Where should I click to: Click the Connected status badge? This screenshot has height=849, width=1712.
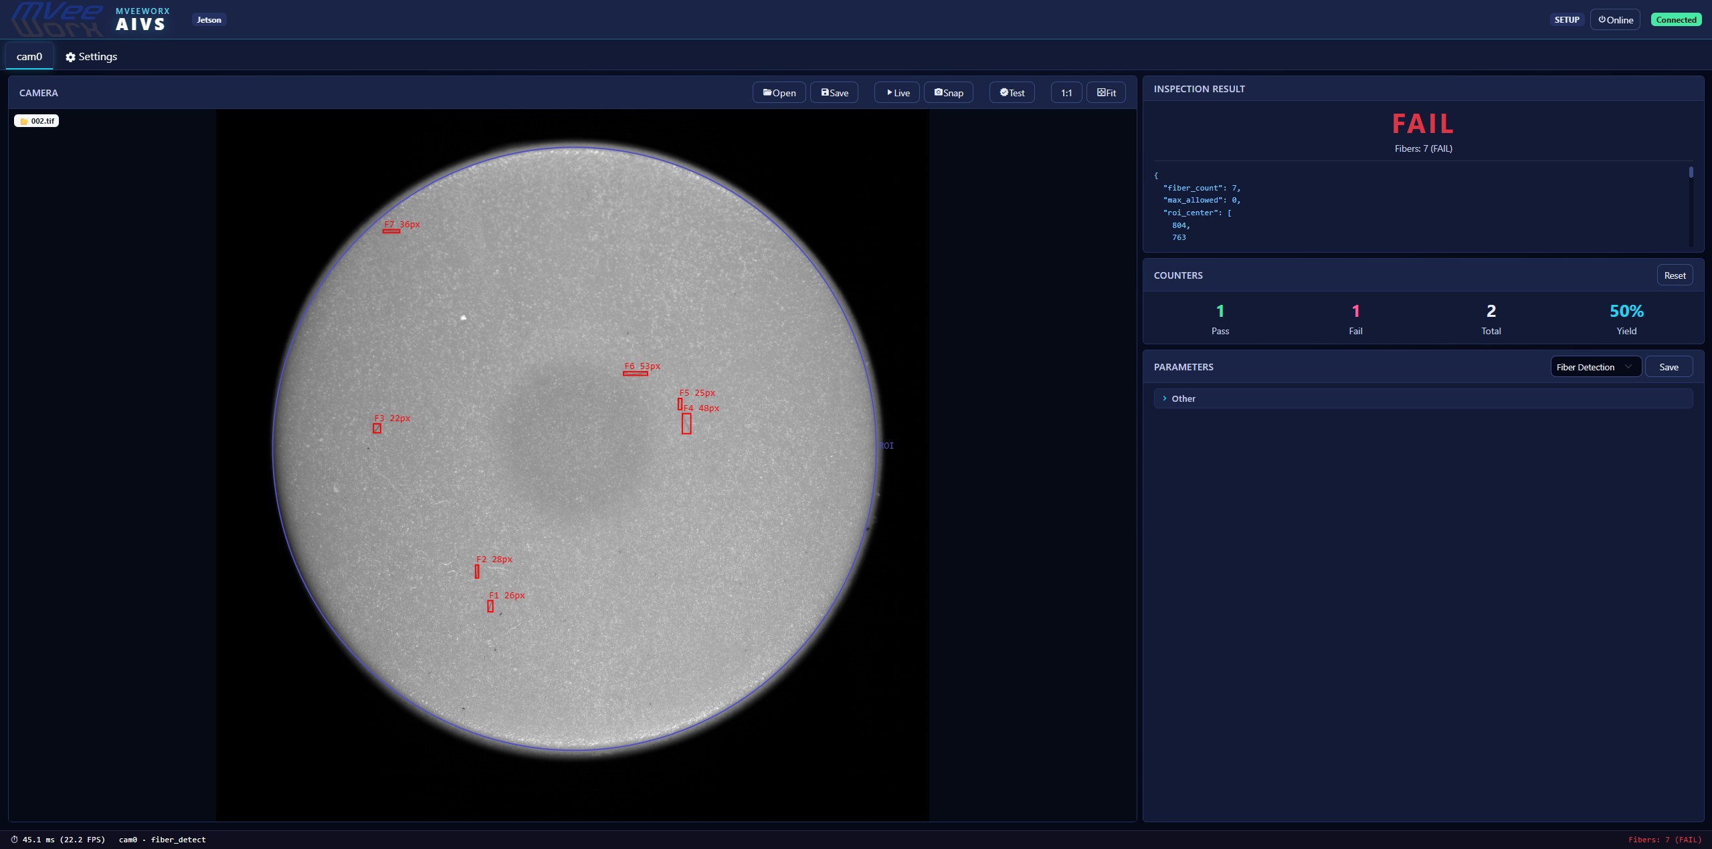click(x=1676, y=19)
